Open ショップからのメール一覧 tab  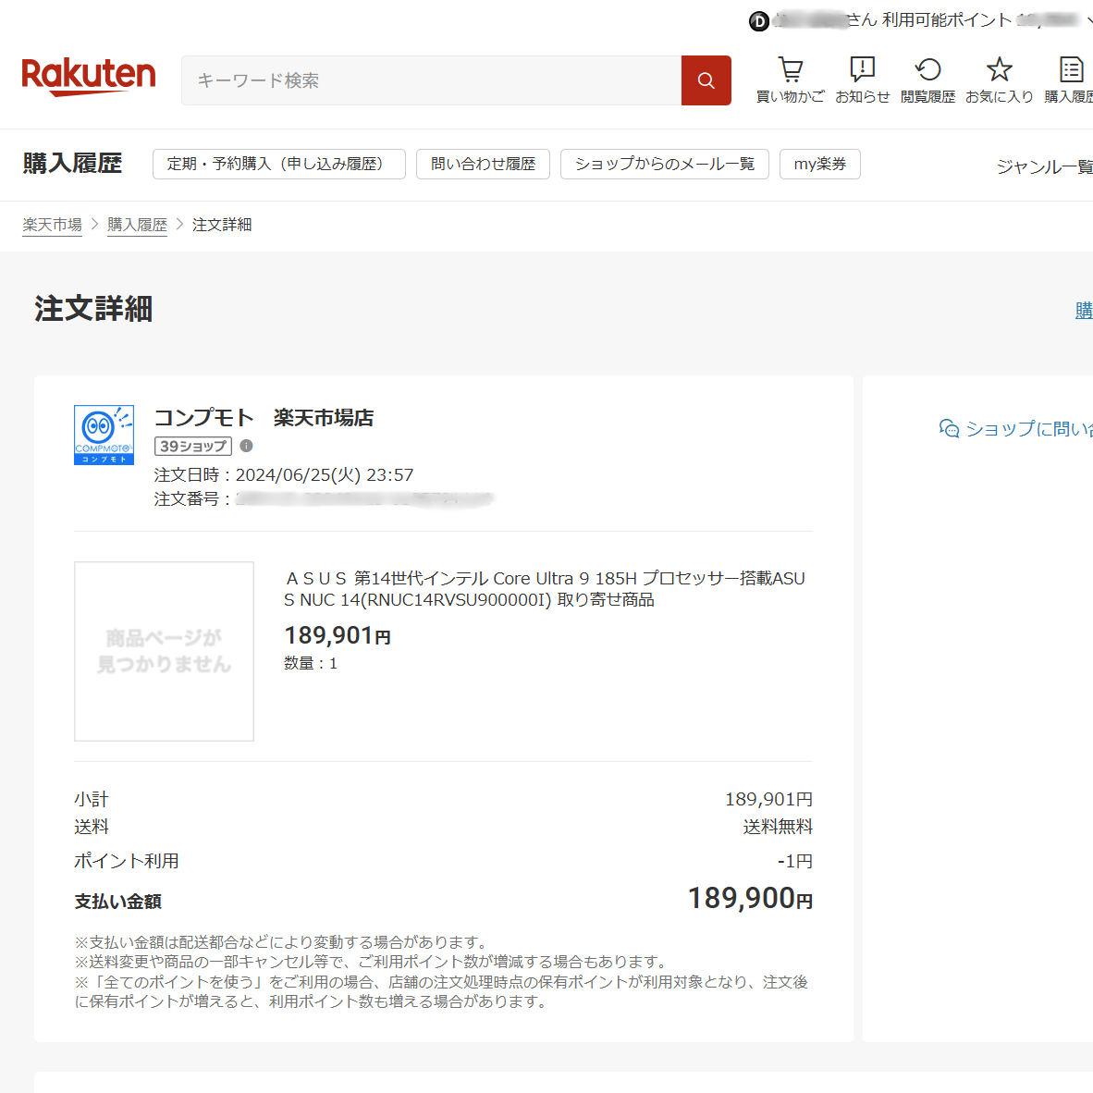click(664, 164)
